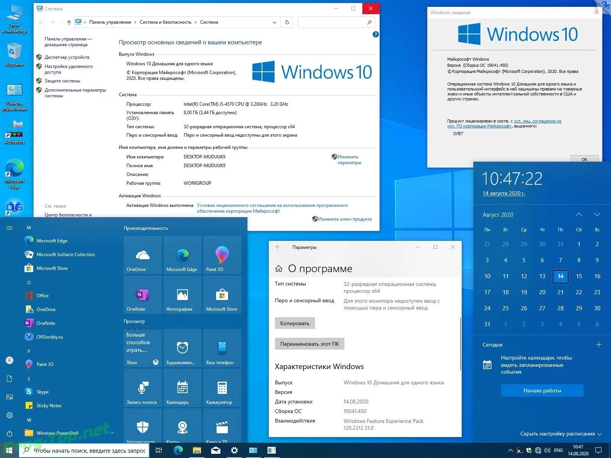This screenshot has height=458, width=611.
Task: Open the Xbox tile
Action: pos(143,348)
